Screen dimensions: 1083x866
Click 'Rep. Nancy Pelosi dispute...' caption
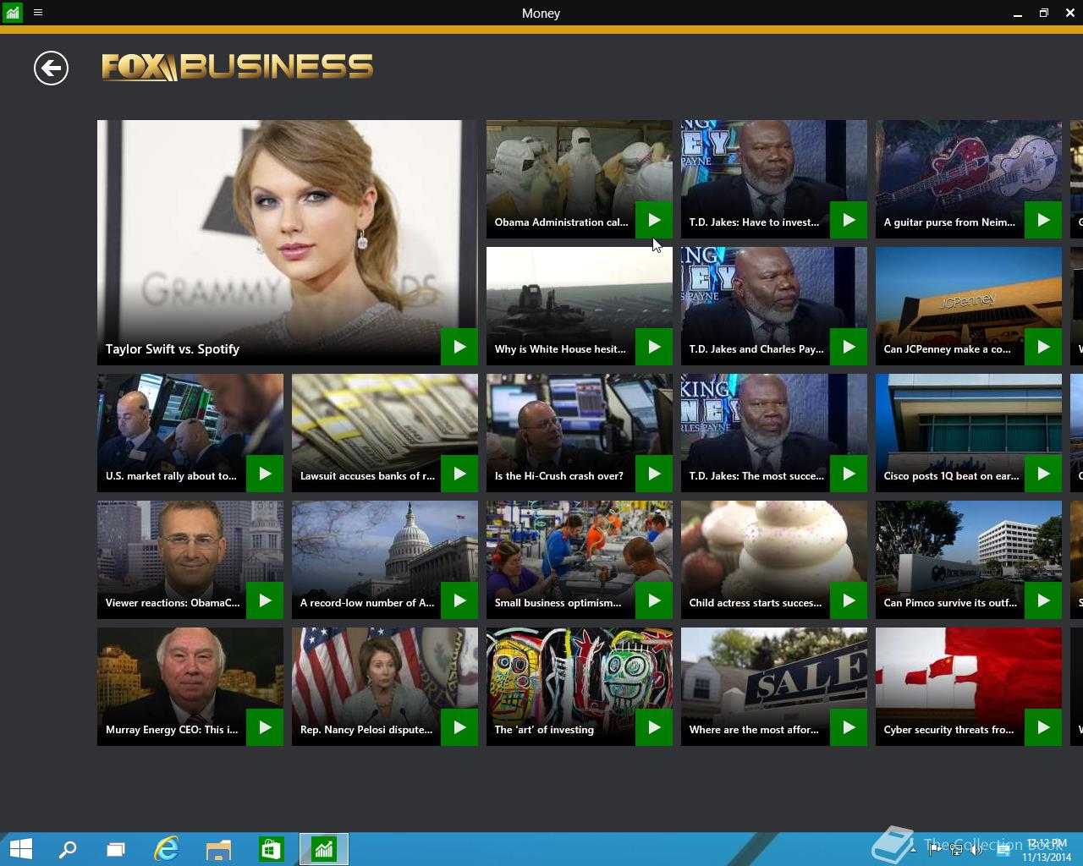click(366, 729)
